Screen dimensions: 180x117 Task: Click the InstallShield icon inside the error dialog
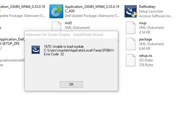tap(36, 50)
